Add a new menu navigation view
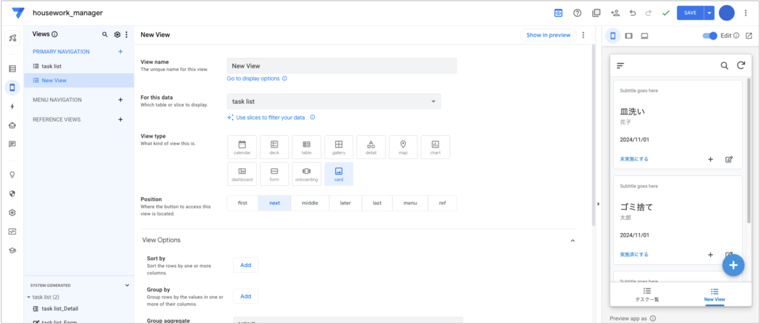This screenshot has height=324, width=760. 120,100
